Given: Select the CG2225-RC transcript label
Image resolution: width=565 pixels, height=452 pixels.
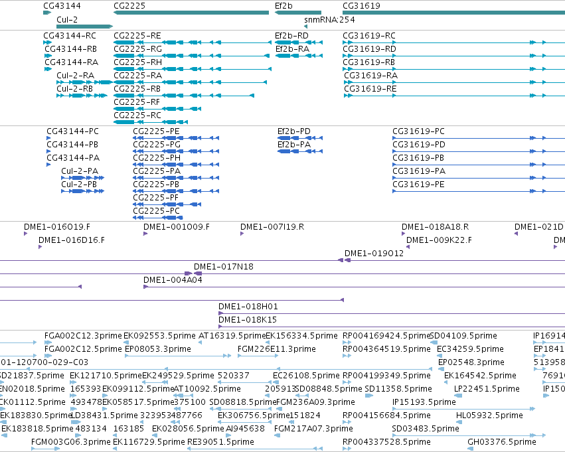Looking at the screenshot, I should [x=137, y=115].
